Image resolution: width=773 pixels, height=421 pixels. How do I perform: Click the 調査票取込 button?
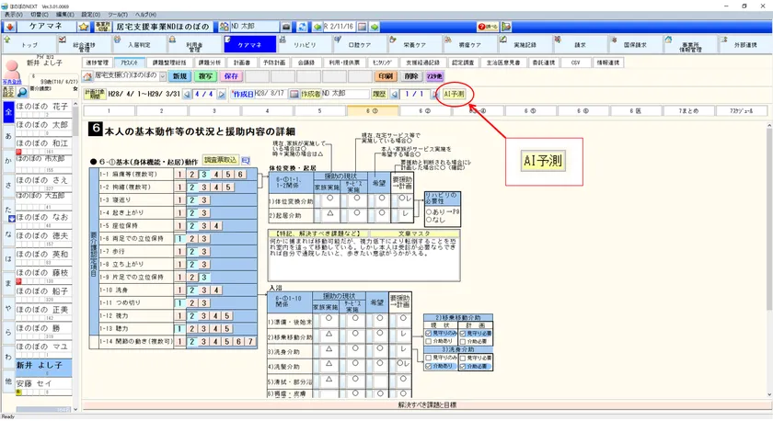tap(220, 160)
